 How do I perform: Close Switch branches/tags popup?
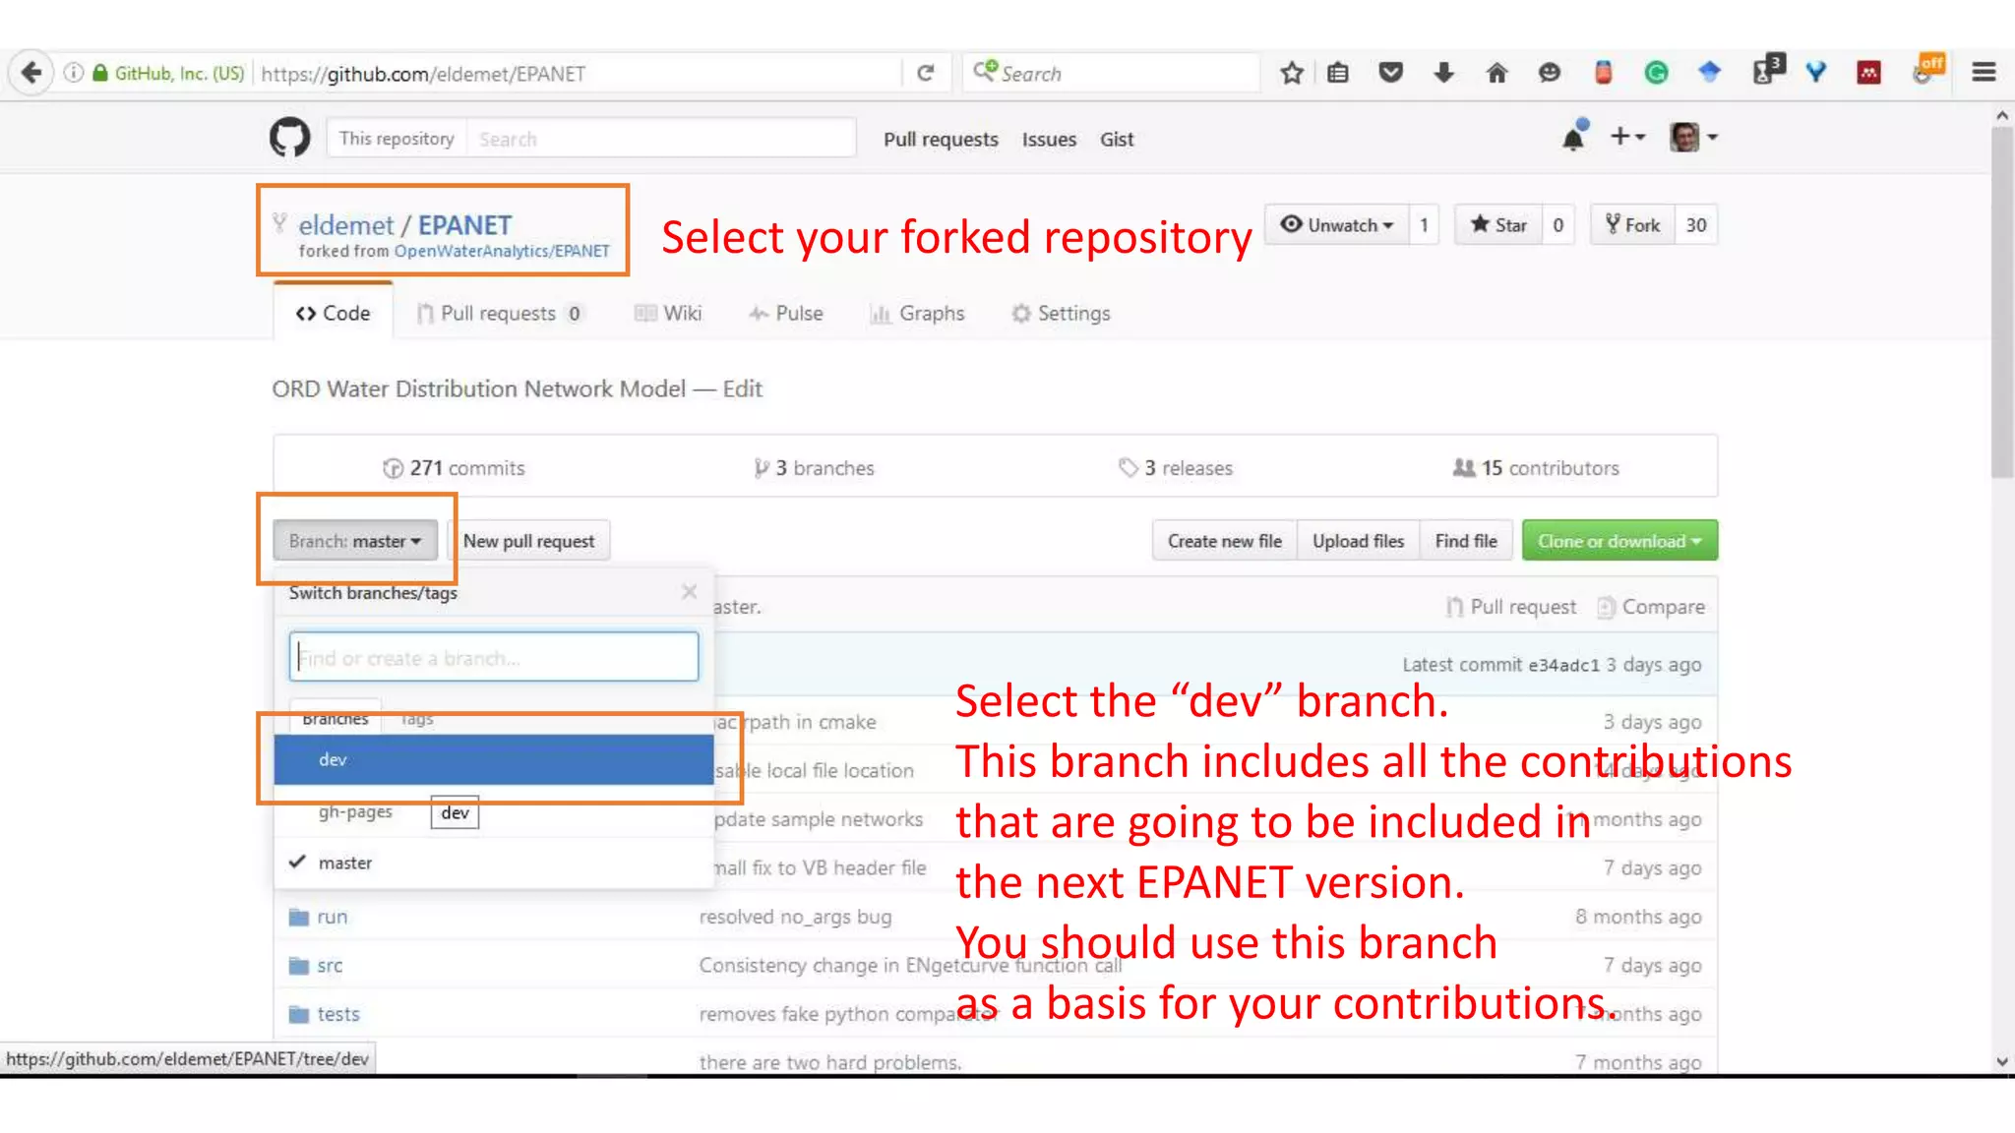[689, 591]
